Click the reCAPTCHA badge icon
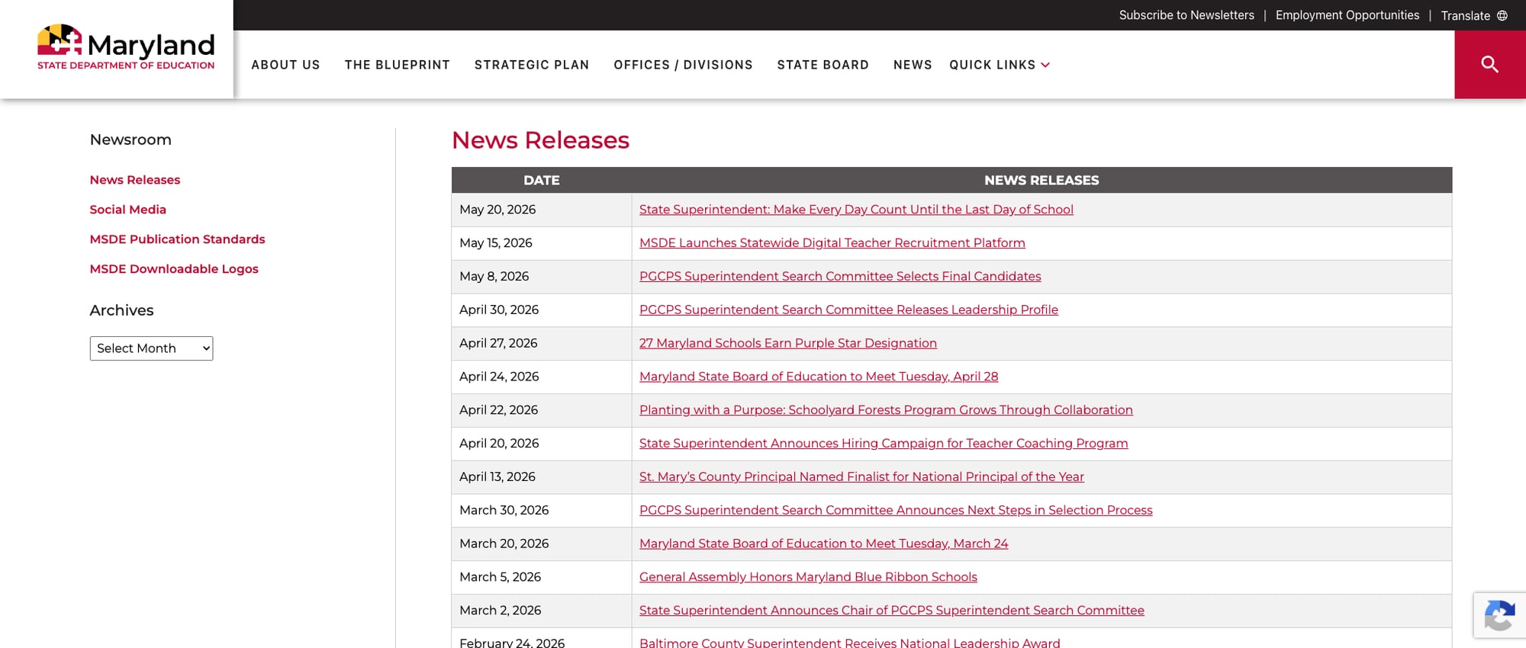This screenshot has width=1526, height=648. [1499, 615]
